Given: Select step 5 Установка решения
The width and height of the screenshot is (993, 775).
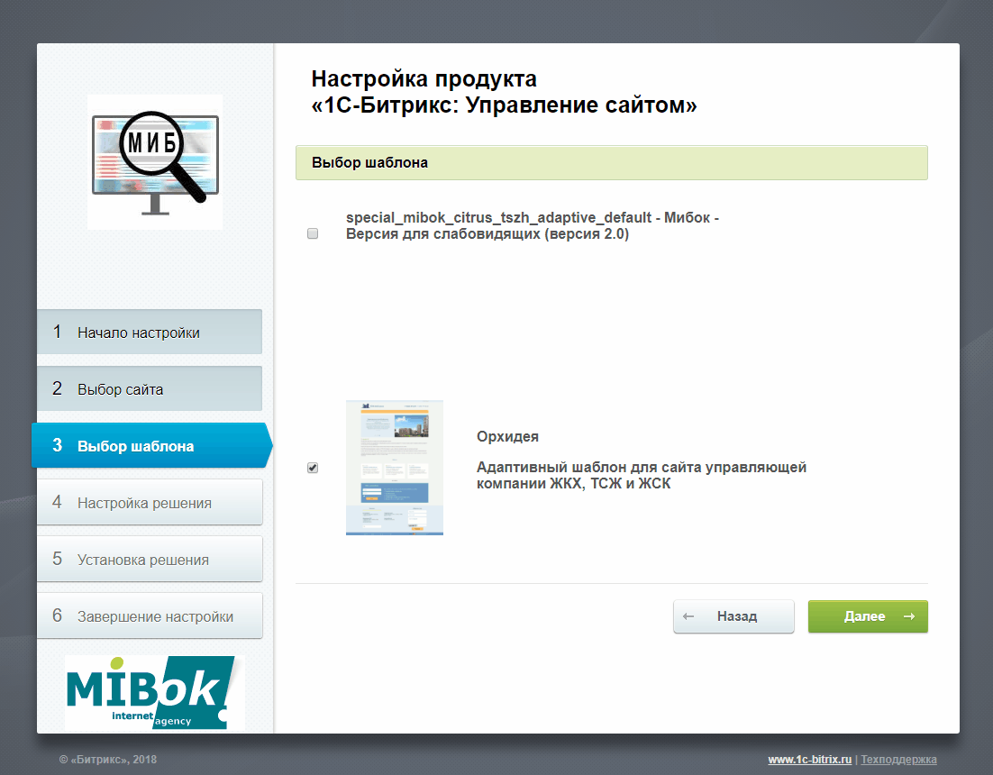Looking at the screenshot, I should pyautogui.click(x=150, y=559).
